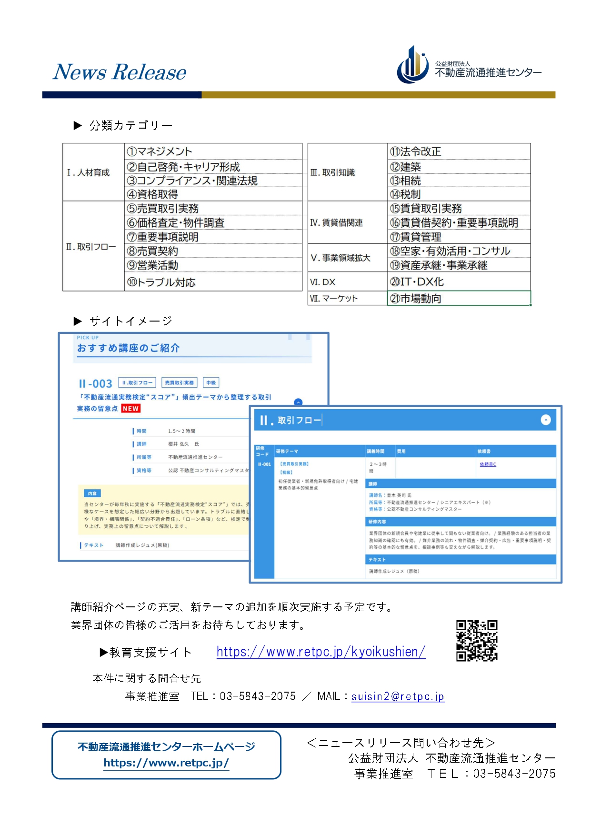Click the yellow 内容 label badge
Viewport: 591px width, 836px height.
[92, 494]
